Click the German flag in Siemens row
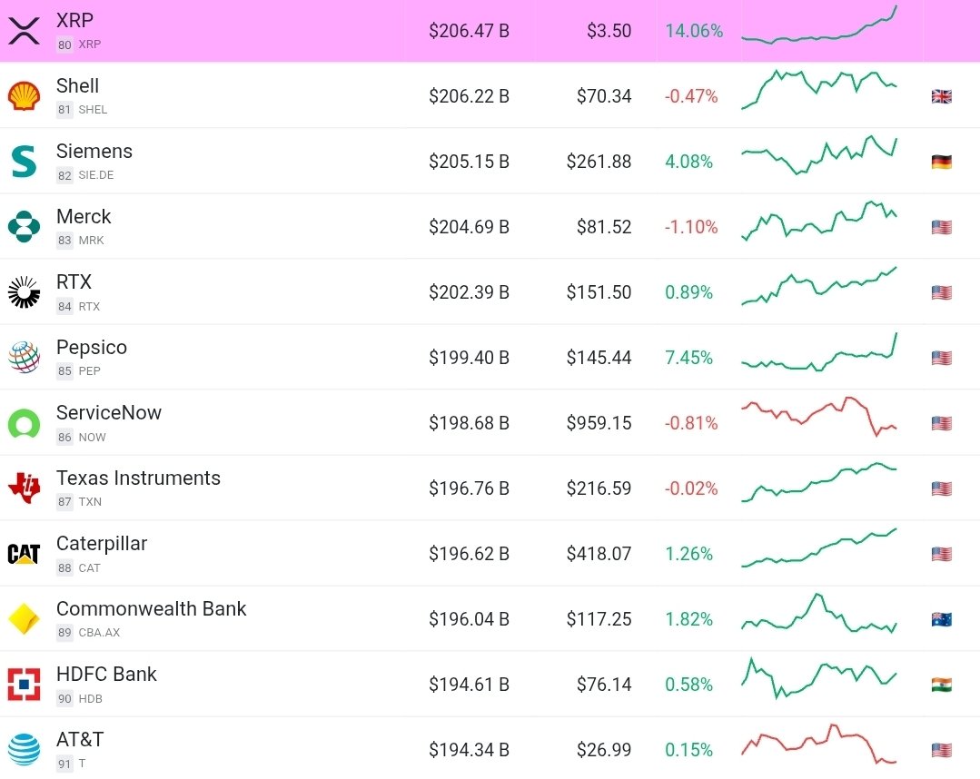 click(x=941, y=162)
